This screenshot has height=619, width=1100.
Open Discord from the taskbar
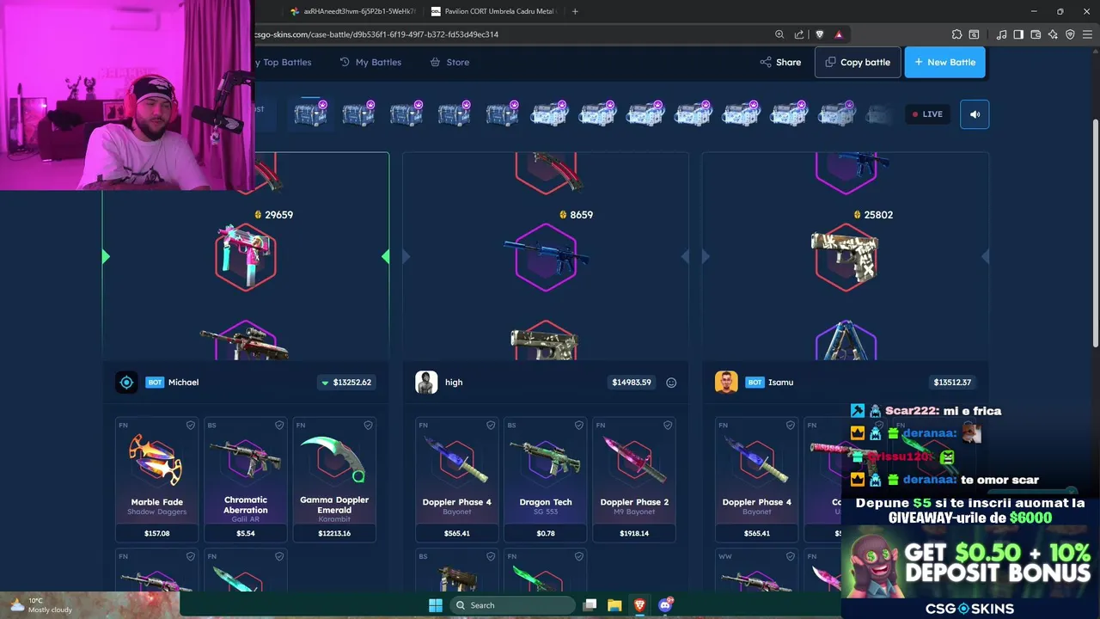pyautogui.click(x=665, y=605)
